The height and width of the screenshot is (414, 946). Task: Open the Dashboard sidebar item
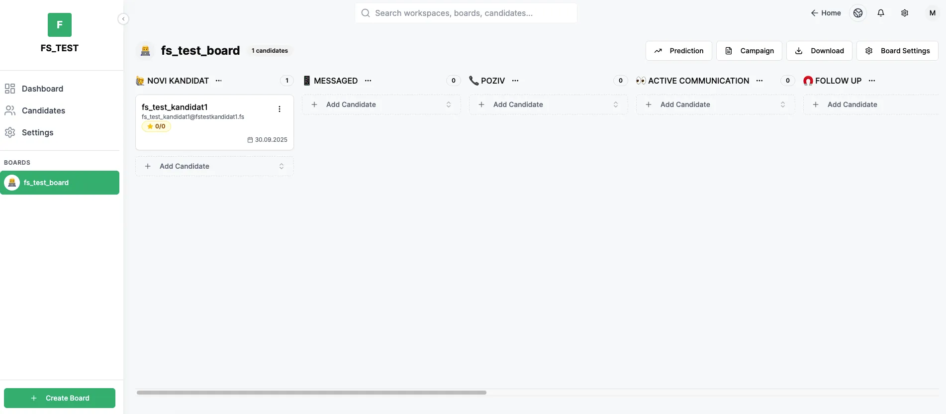click(42, 89)
